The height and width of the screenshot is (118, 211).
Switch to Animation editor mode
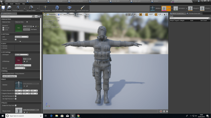[179, 8]
